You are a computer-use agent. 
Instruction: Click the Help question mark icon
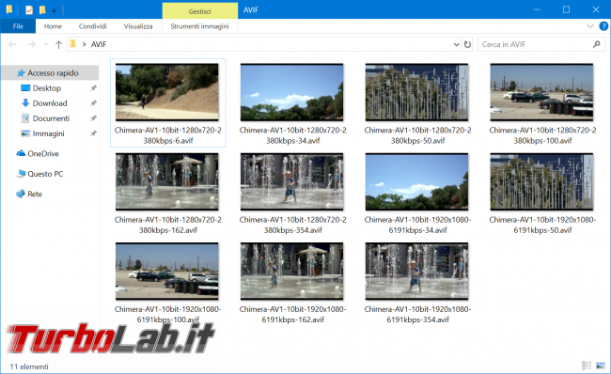603,26
